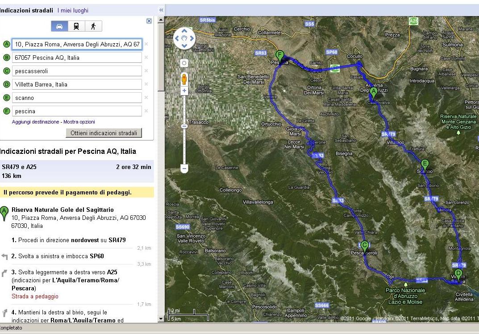
Task: Click the zoom slider handle
Action: (184, 127)
